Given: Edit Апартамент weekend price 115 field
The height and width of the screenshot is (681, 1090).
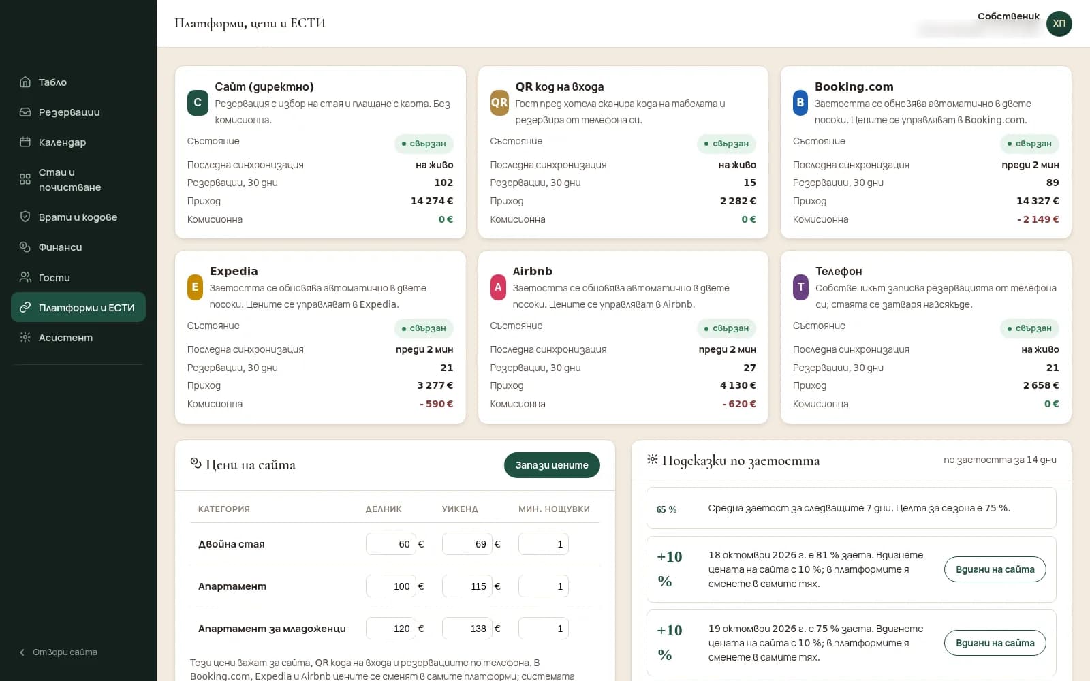Looking at the screenshot, I should 467,586.
